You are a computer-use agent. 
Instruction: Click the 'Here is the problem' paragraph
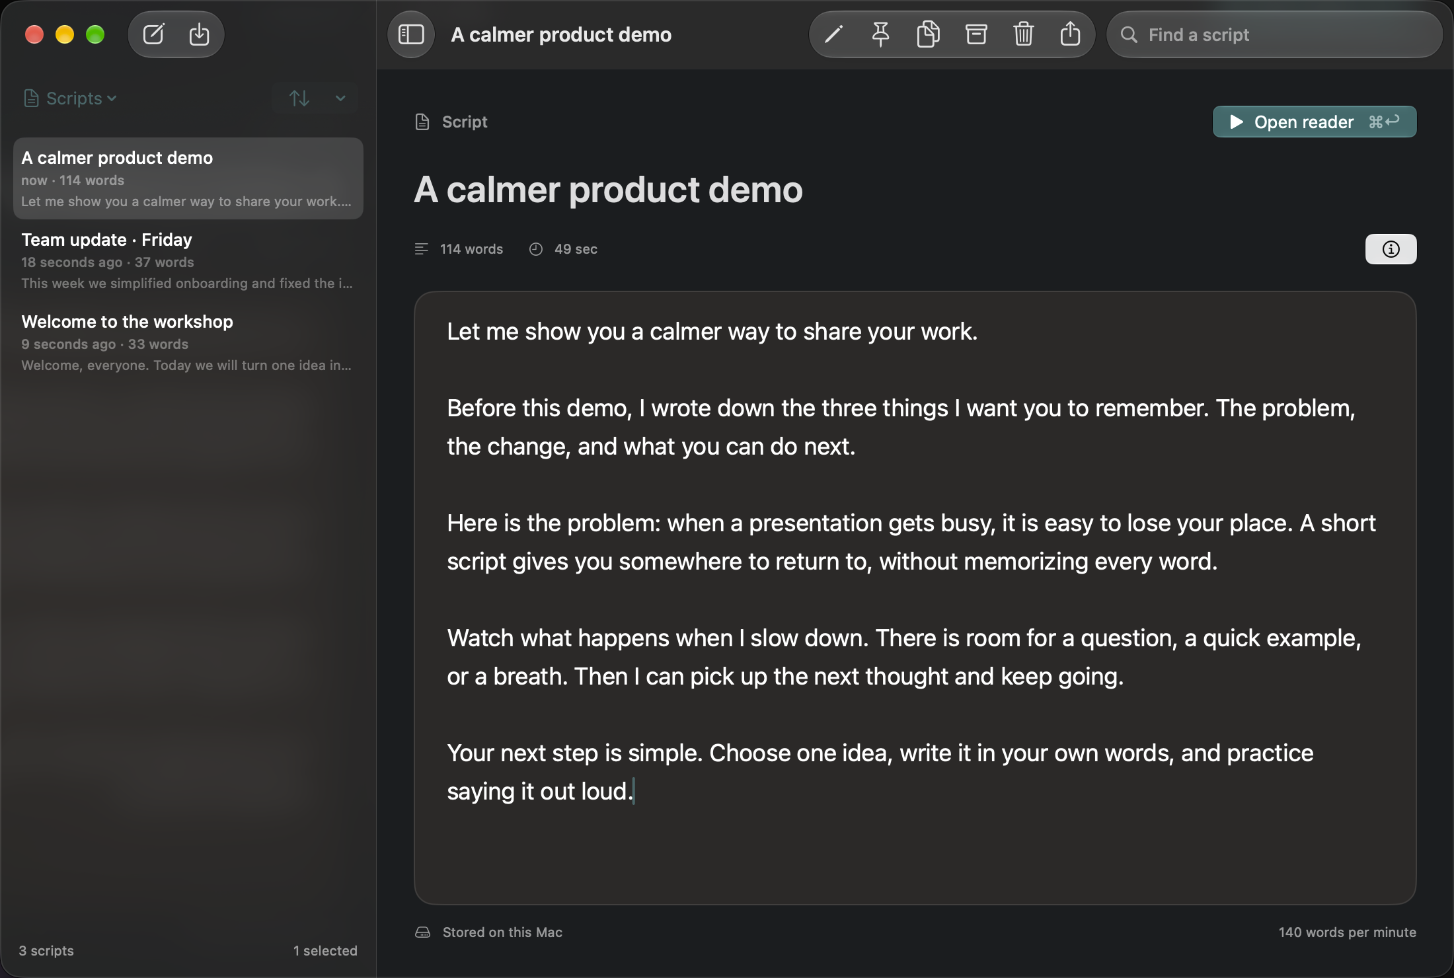911,542
